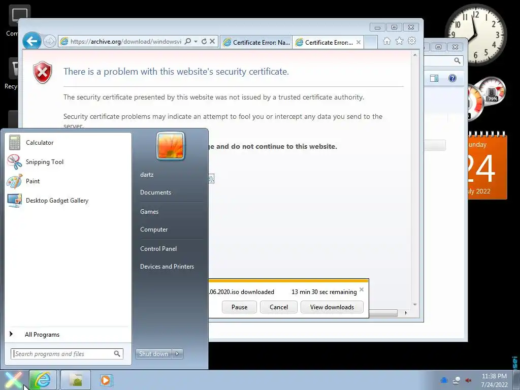Viewport: 520px width, 390px height.
Task: Stop loading with the address bar X
Action: (212, 41)
